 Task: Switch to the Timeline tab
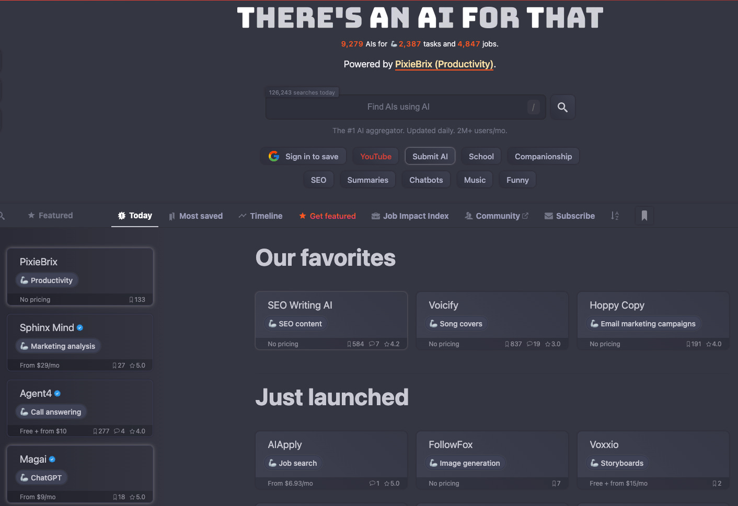[260, 216]
